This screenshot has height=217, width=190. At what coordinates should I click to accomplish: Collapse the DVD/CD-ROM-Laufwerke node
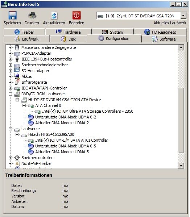point(10,94)
